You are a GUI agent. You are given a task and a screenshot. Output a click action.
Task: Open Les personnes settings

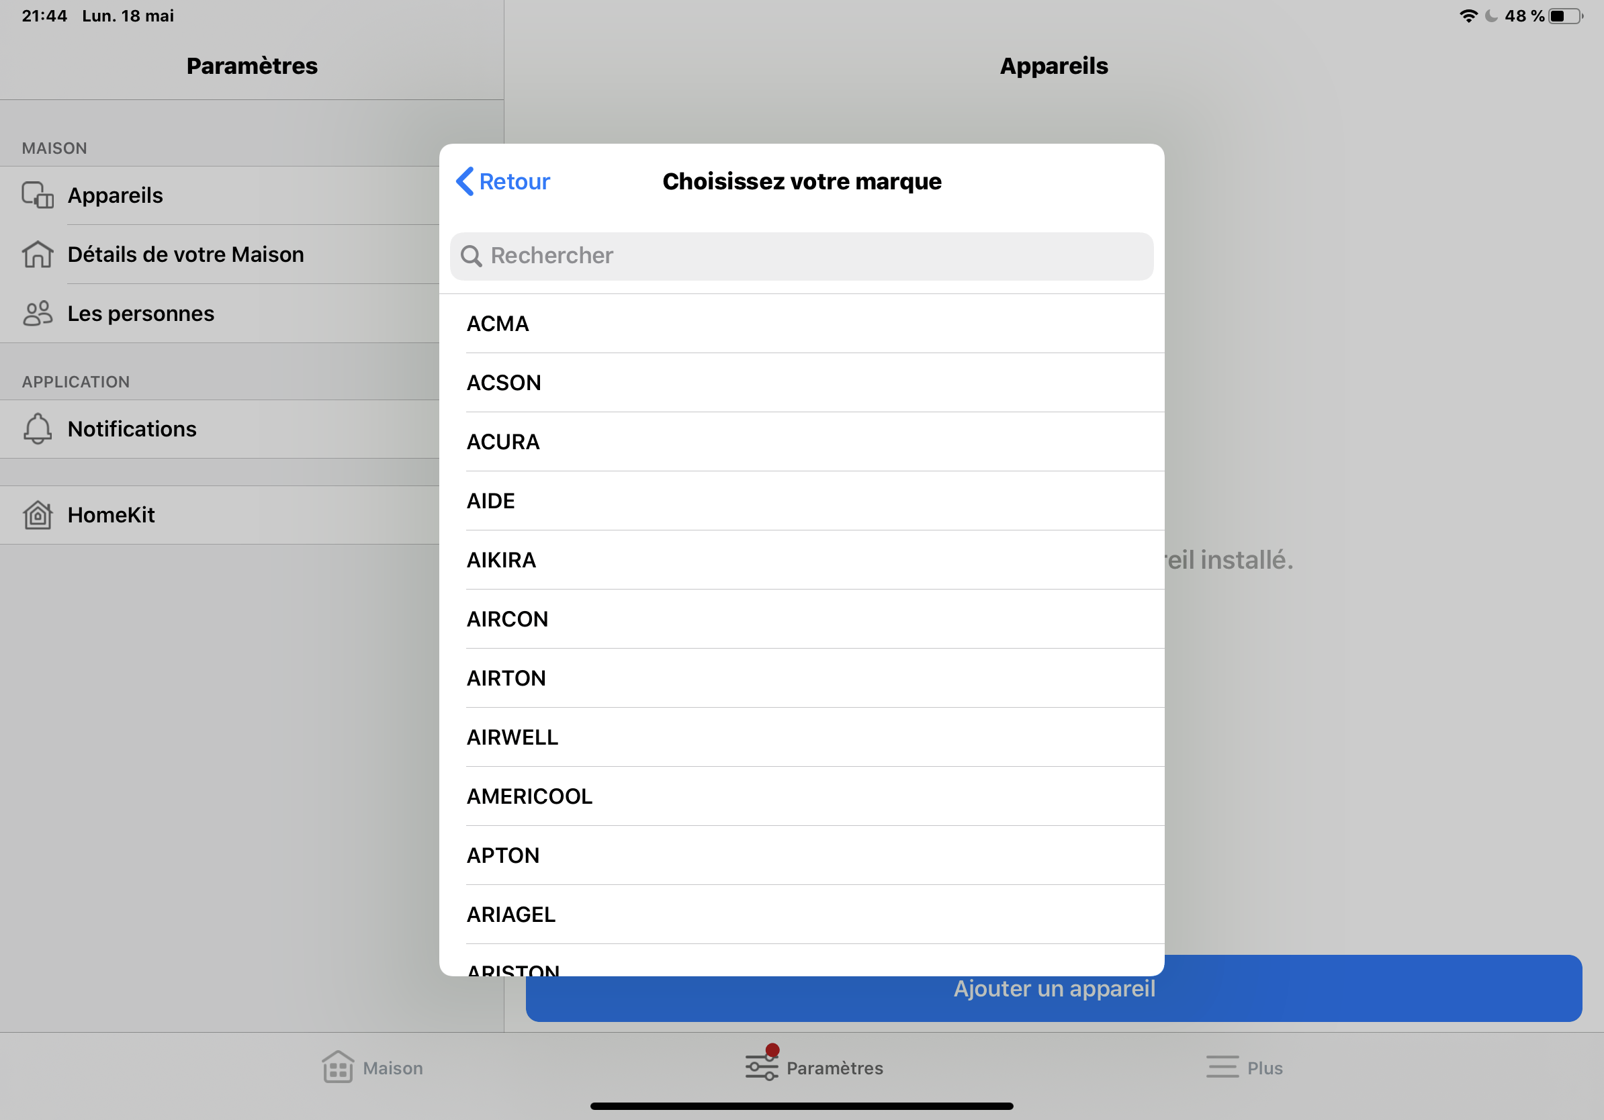coord(220,314)
